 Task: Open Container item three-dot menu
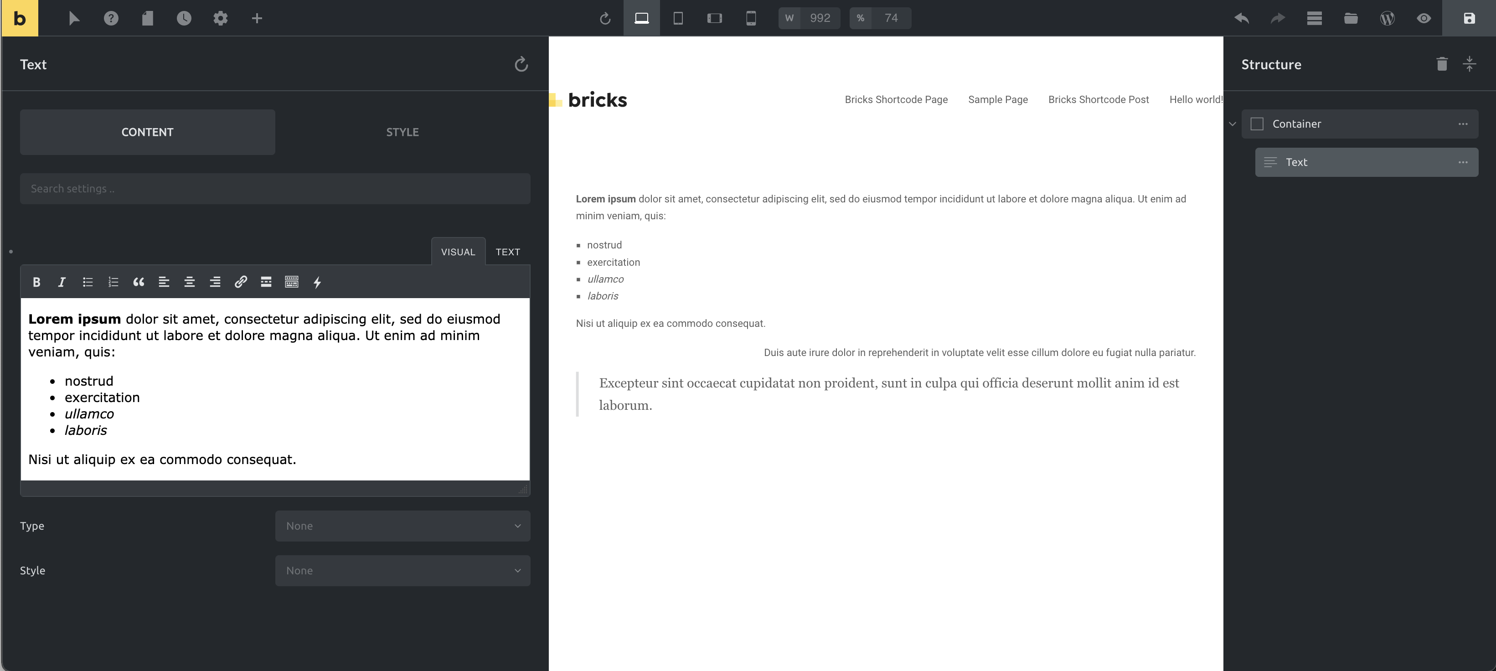click(x=1463, y=124)
